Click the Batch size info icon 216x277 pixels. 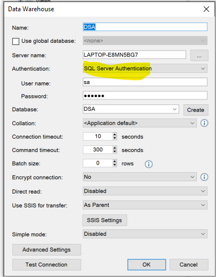pyautogui.click(x=149, y=164)
